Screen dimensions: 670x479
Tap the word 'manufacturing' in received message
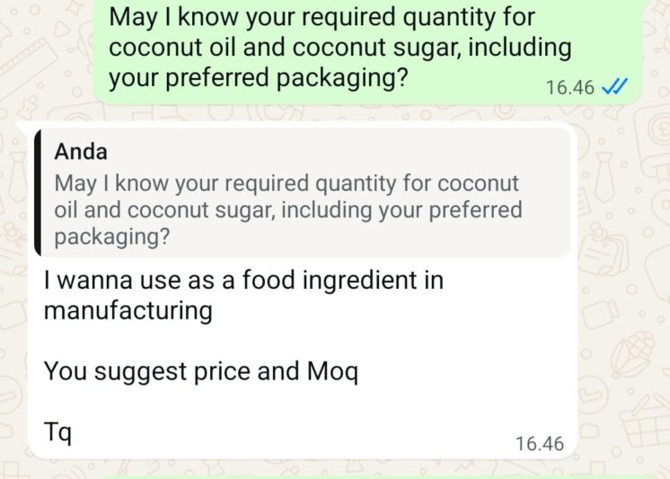coord(128,311)
